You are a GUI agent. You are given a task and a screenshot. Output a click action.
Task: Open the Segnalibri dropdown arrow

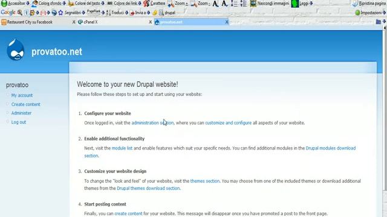click(x=83, y=13)
